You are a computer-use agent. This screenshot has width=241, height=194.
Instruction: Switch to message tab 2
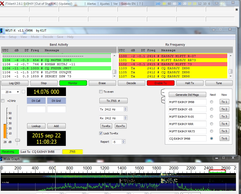pos(163,100)
